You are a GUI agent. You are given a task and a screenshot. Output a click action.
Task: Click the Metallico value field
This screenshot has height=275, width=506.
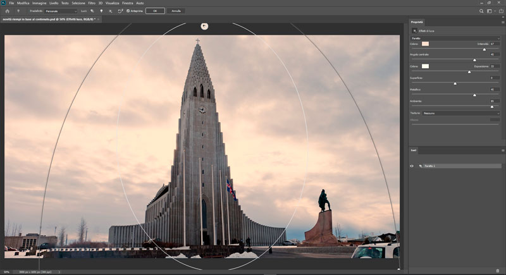click(495, 90)
